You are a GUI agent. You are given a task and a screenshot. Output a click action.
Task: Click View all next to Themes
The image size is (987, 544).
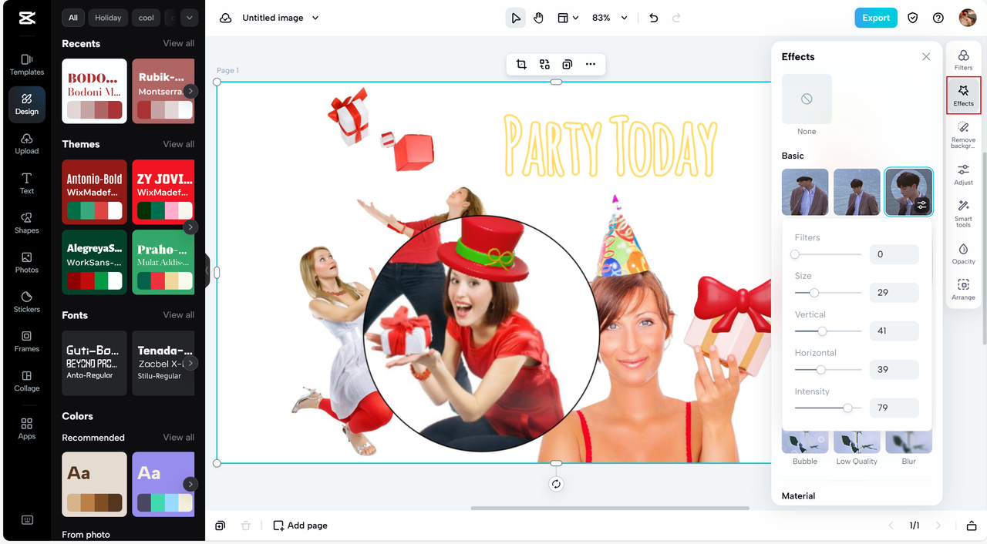[x=178, y=144]
